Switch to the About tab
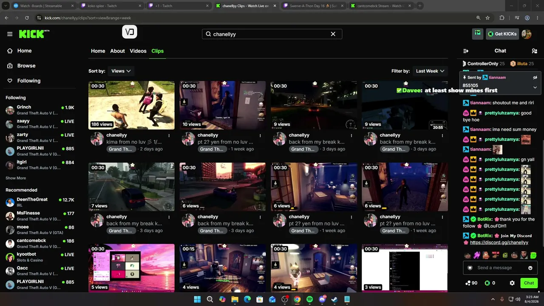 [x=117, y=51]
